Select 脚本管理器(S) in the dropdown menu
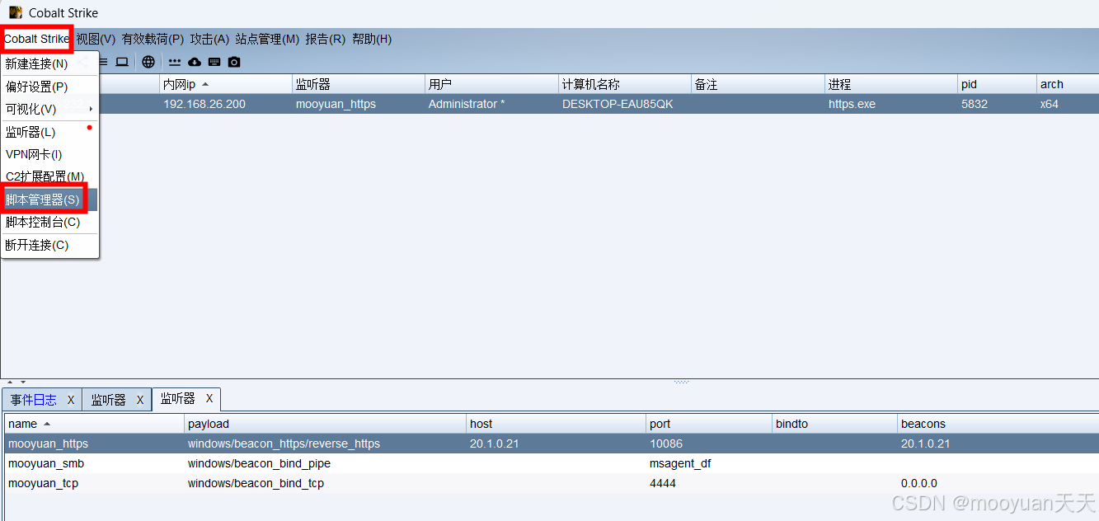The height and width of the screenshot is (521, 1099). (49, 199)
